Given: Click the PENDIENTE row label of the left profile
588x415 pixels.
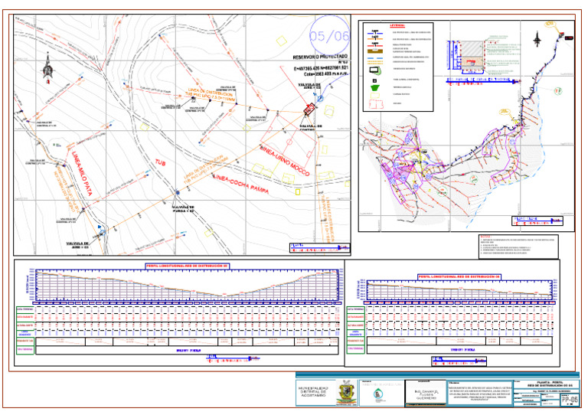Looking at the screenshot, I should (24, 341).
